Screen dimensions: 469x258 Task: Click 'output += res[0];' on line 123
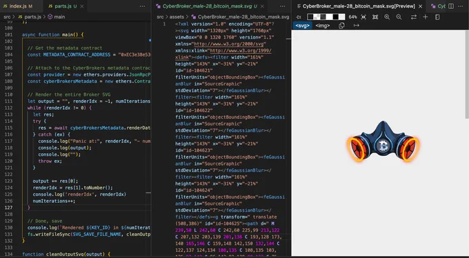55,181
